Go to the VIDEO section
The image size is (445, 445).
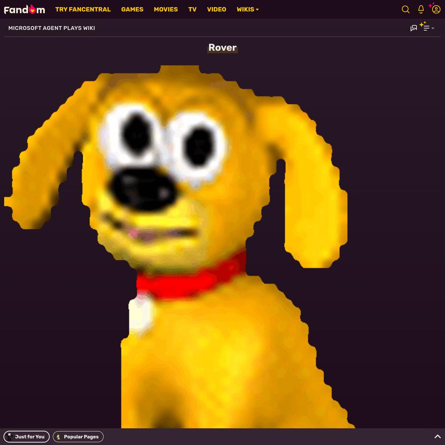coord(217,9)
